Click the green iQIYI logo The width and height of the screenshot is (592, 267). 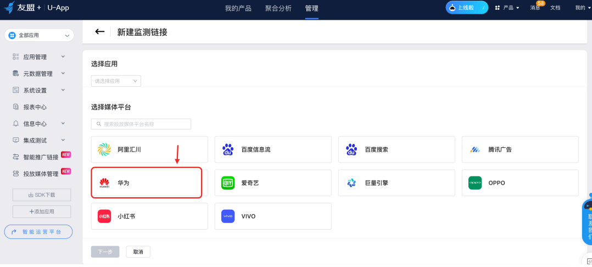pos(228,183)
